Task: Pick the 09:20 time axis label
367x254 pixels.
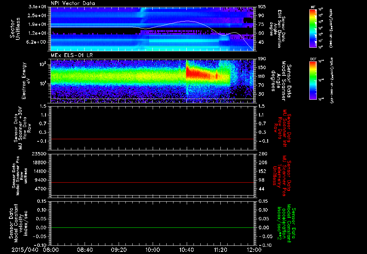Action: [119, 249]
